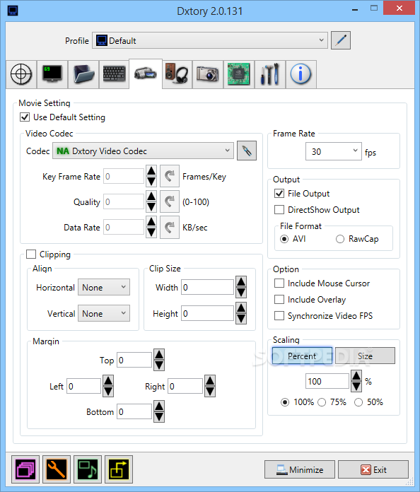420x492 pixels.
Task: Open the keyboard hotkey tab
Action: pyautogui.click(x=114, y=74)
